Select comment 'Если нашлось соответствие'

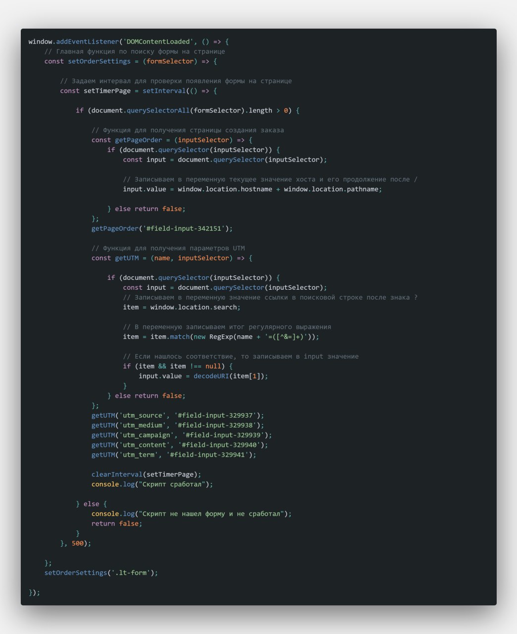tap(241, 356)
